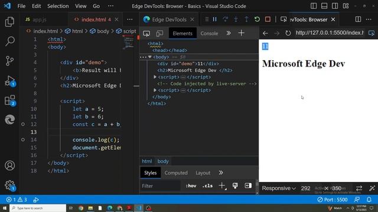Open the Search view in activity bar
This screenshot has height=212, width=378.
coord(9,41)
